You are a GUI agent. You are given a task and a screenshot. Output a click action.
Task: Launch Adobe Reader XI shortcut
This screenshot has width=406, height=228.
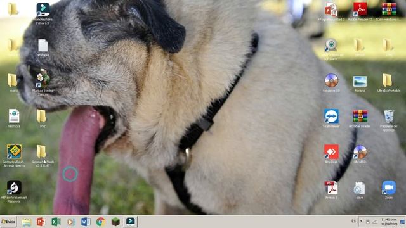point(360,11)
